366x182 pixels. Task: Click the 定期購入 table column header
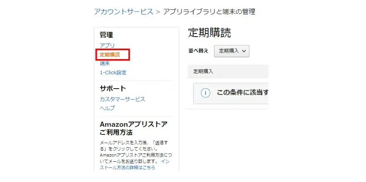203,71
